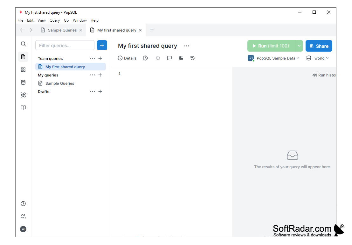This screenshot has height=245, width=352.
Task: Open the search icon in left sidebar
Action: point(23,44)
